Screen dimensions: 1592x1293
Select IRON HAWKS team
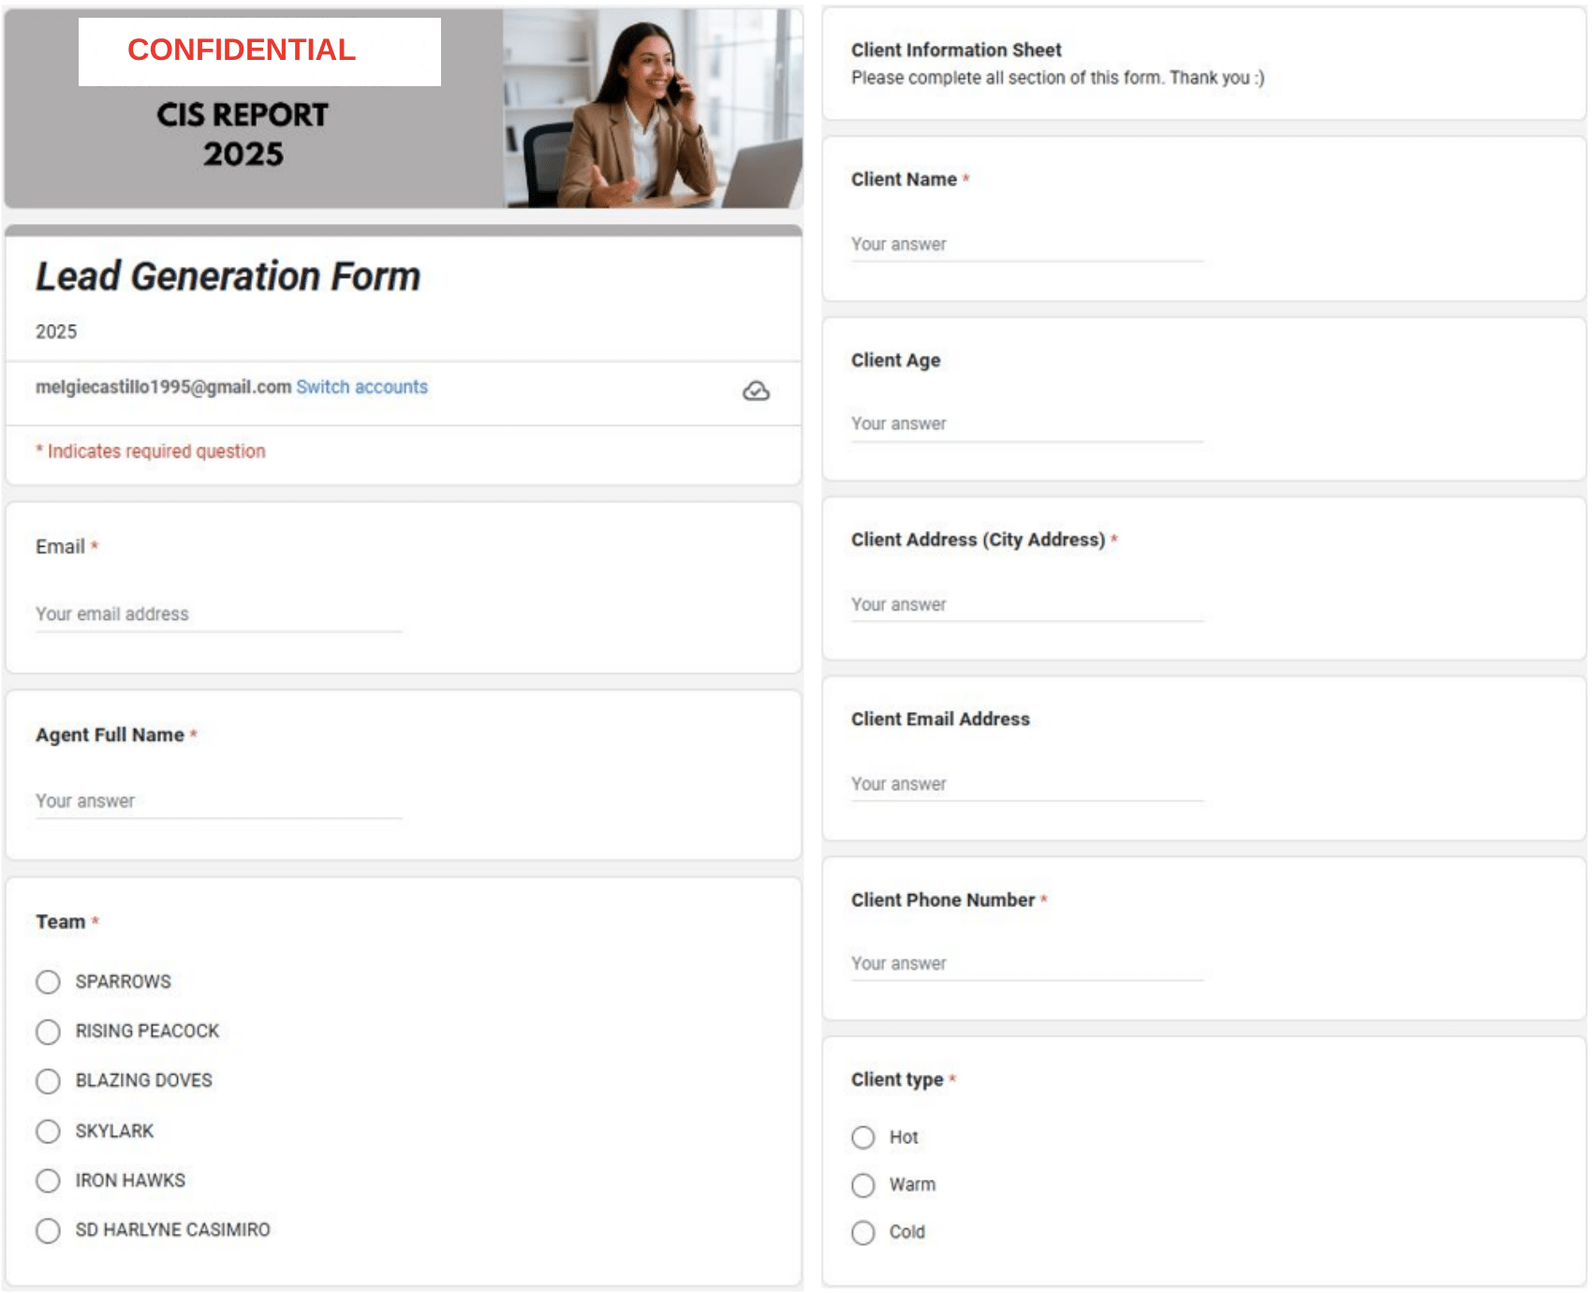pos(48,1181)
